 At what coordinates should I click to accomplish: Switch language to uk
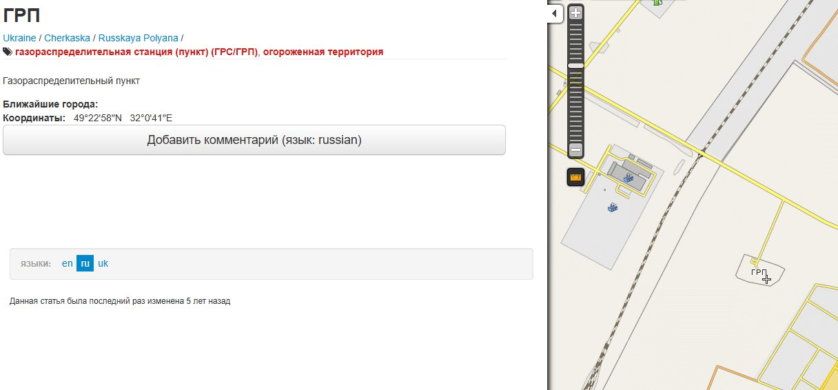(x=103, y=263)
